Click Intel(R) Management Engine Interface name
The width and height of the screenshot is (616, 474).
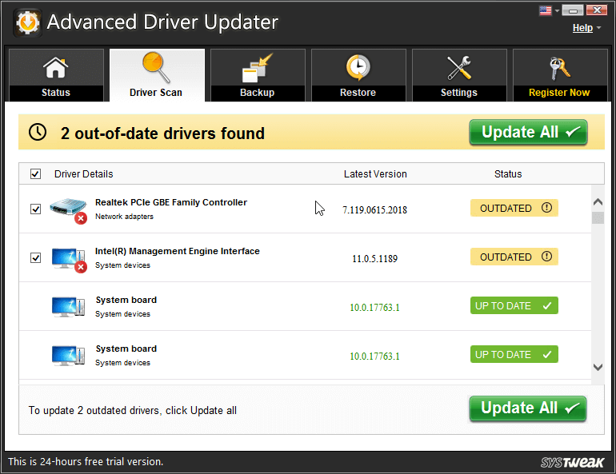tap(177, 251)
